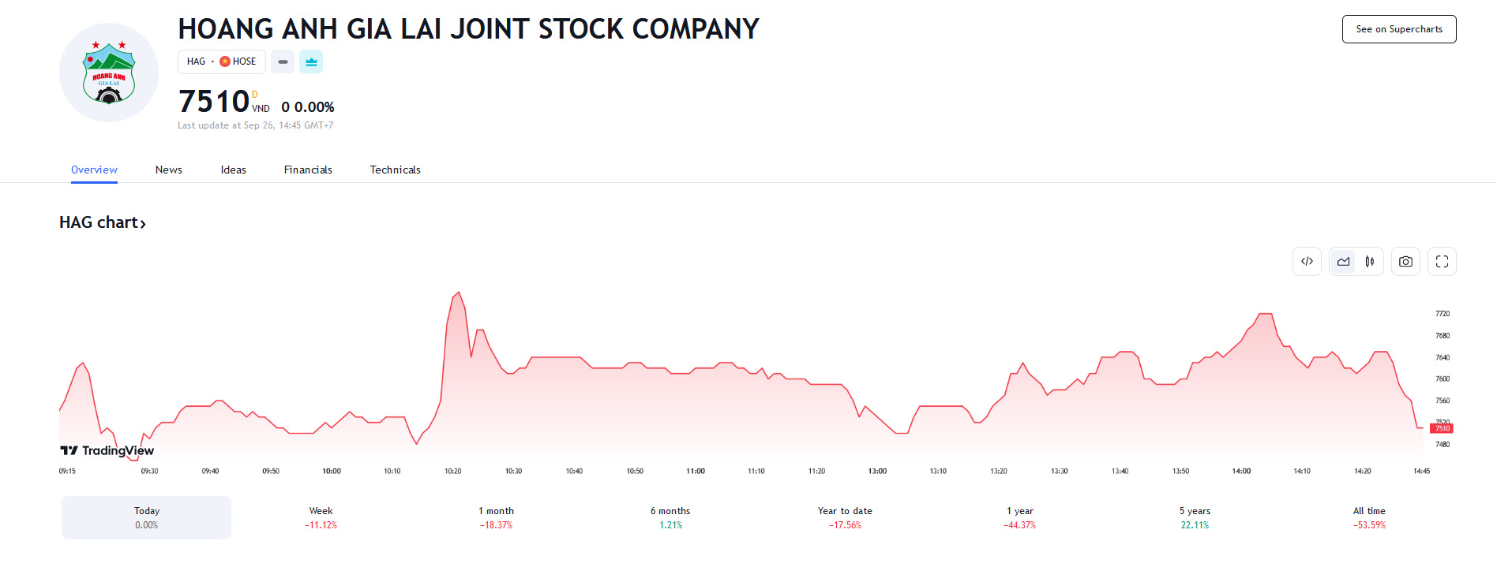Click the market-closed status indicator icon

[x=282, y=61]
